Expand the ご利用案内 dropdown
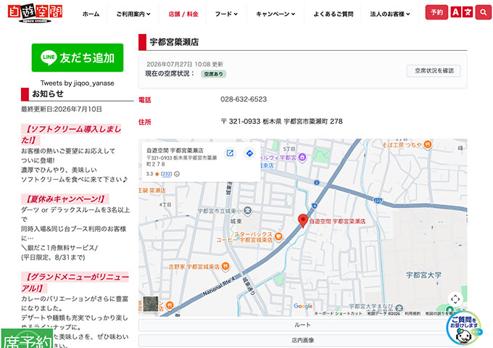The width and height of the screenshot is (493, 348). 133,14
